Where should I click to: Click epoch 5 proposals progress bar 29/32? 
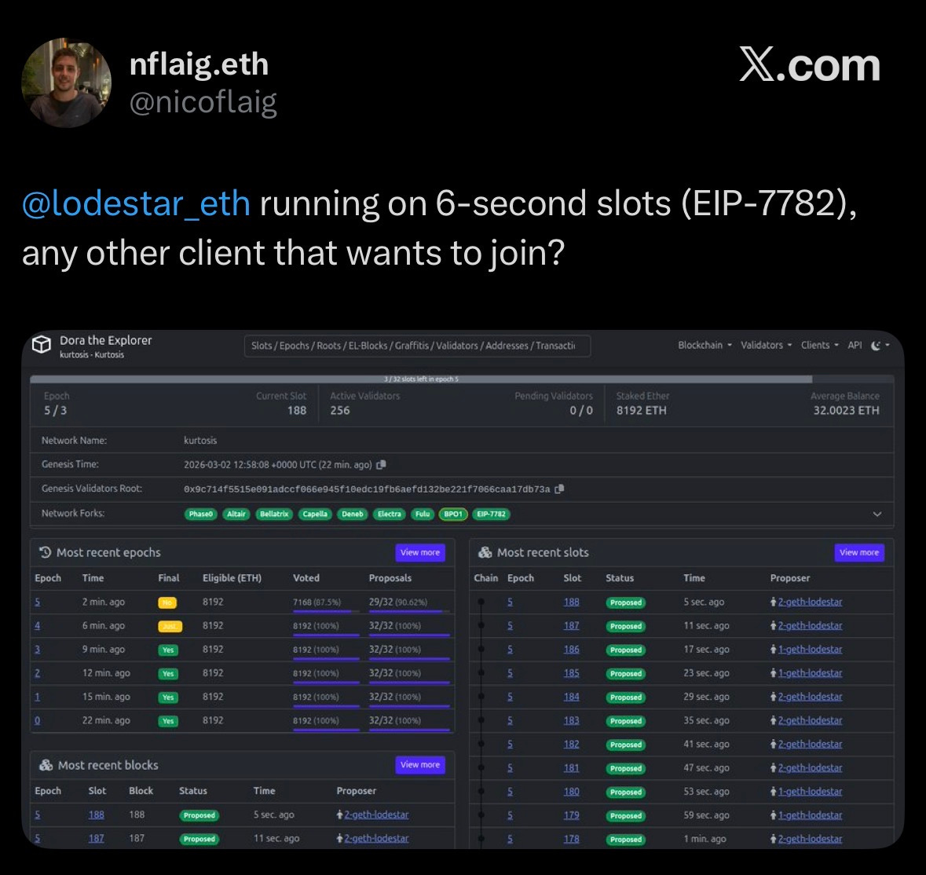[x=409, y=611]
